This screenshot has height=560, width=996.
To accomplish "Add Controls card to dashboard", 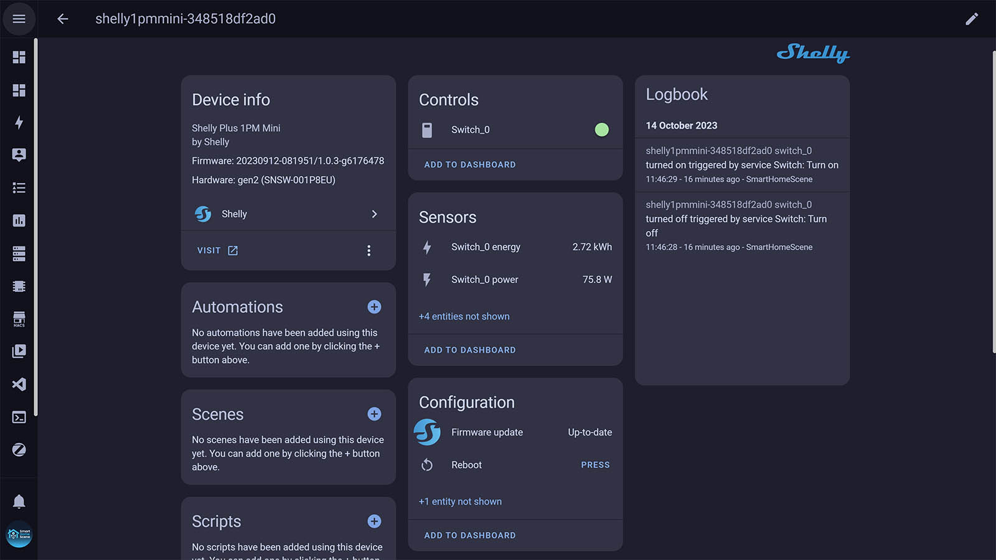I will click(x=469, y=165).
